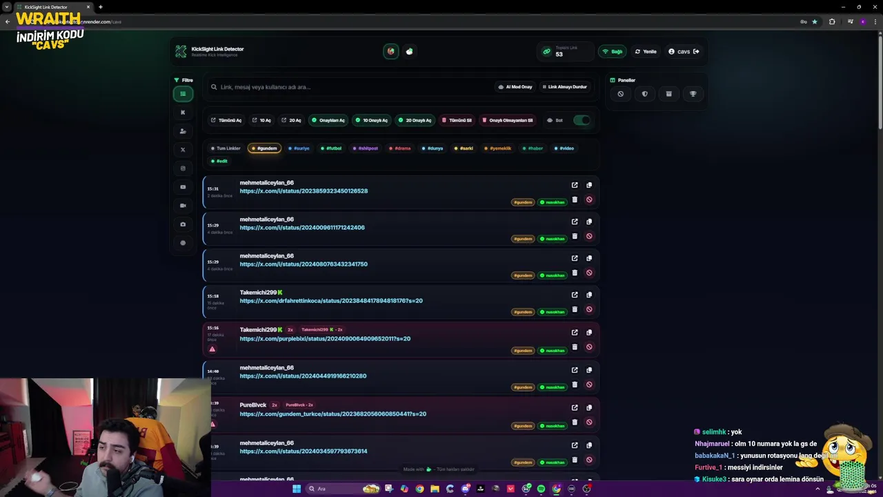
Task: Filter links by Instagram icon
Action: click(183, 168)
